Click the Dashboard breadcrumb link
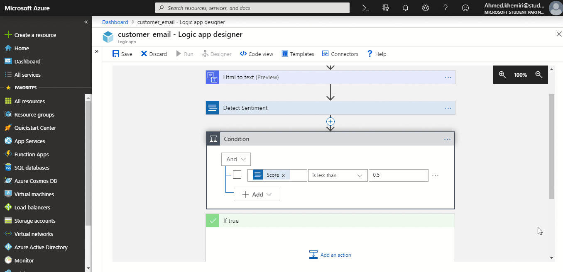The width and height of the screenshot is (563, 272). tap(115, 22)
